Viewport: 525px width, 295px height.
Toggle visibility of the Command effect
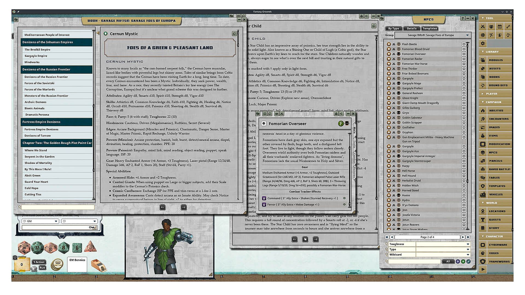click(x=344, y=198)
